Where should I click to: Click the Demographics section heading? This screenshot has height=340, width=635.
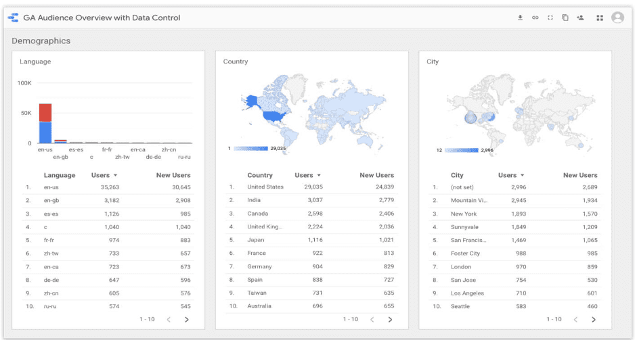(41, 41)
